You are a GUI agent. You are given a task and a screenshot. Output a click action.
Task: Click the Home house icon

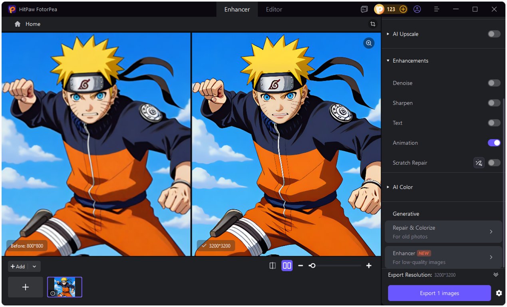(x=18, y=24)
